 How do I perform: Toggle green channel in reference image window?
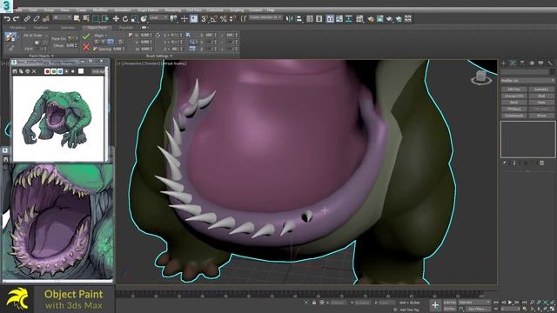coord(53,71)
